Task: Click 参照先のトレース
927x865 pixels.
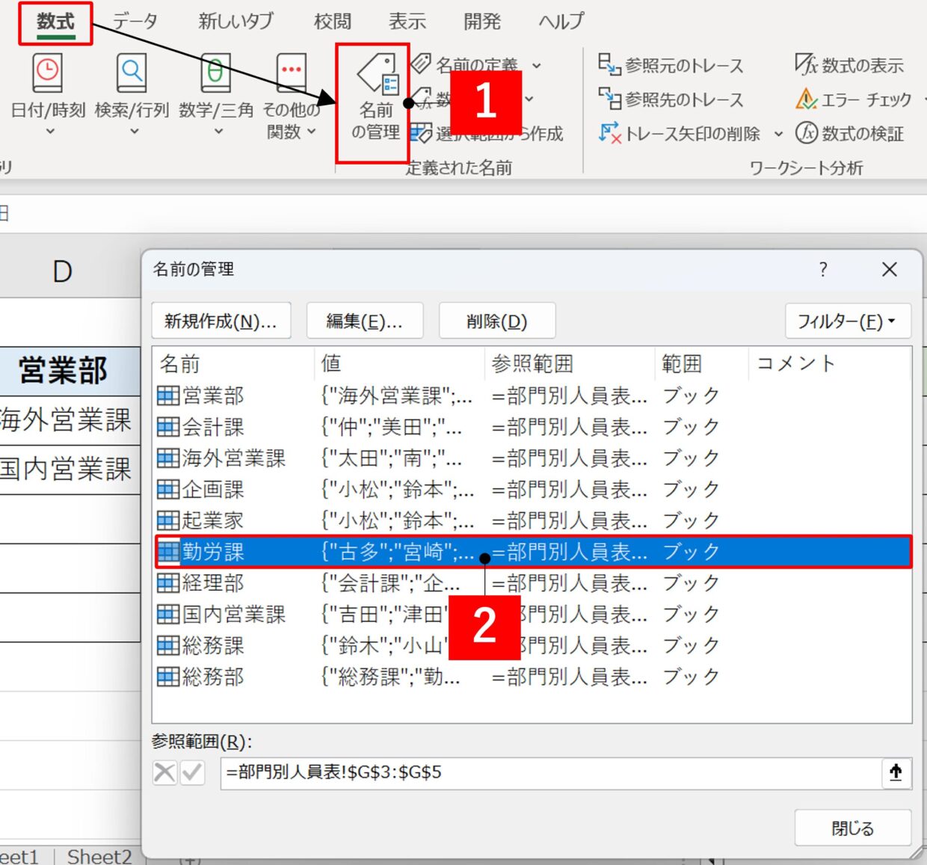Action: click(x=671, y=99)
